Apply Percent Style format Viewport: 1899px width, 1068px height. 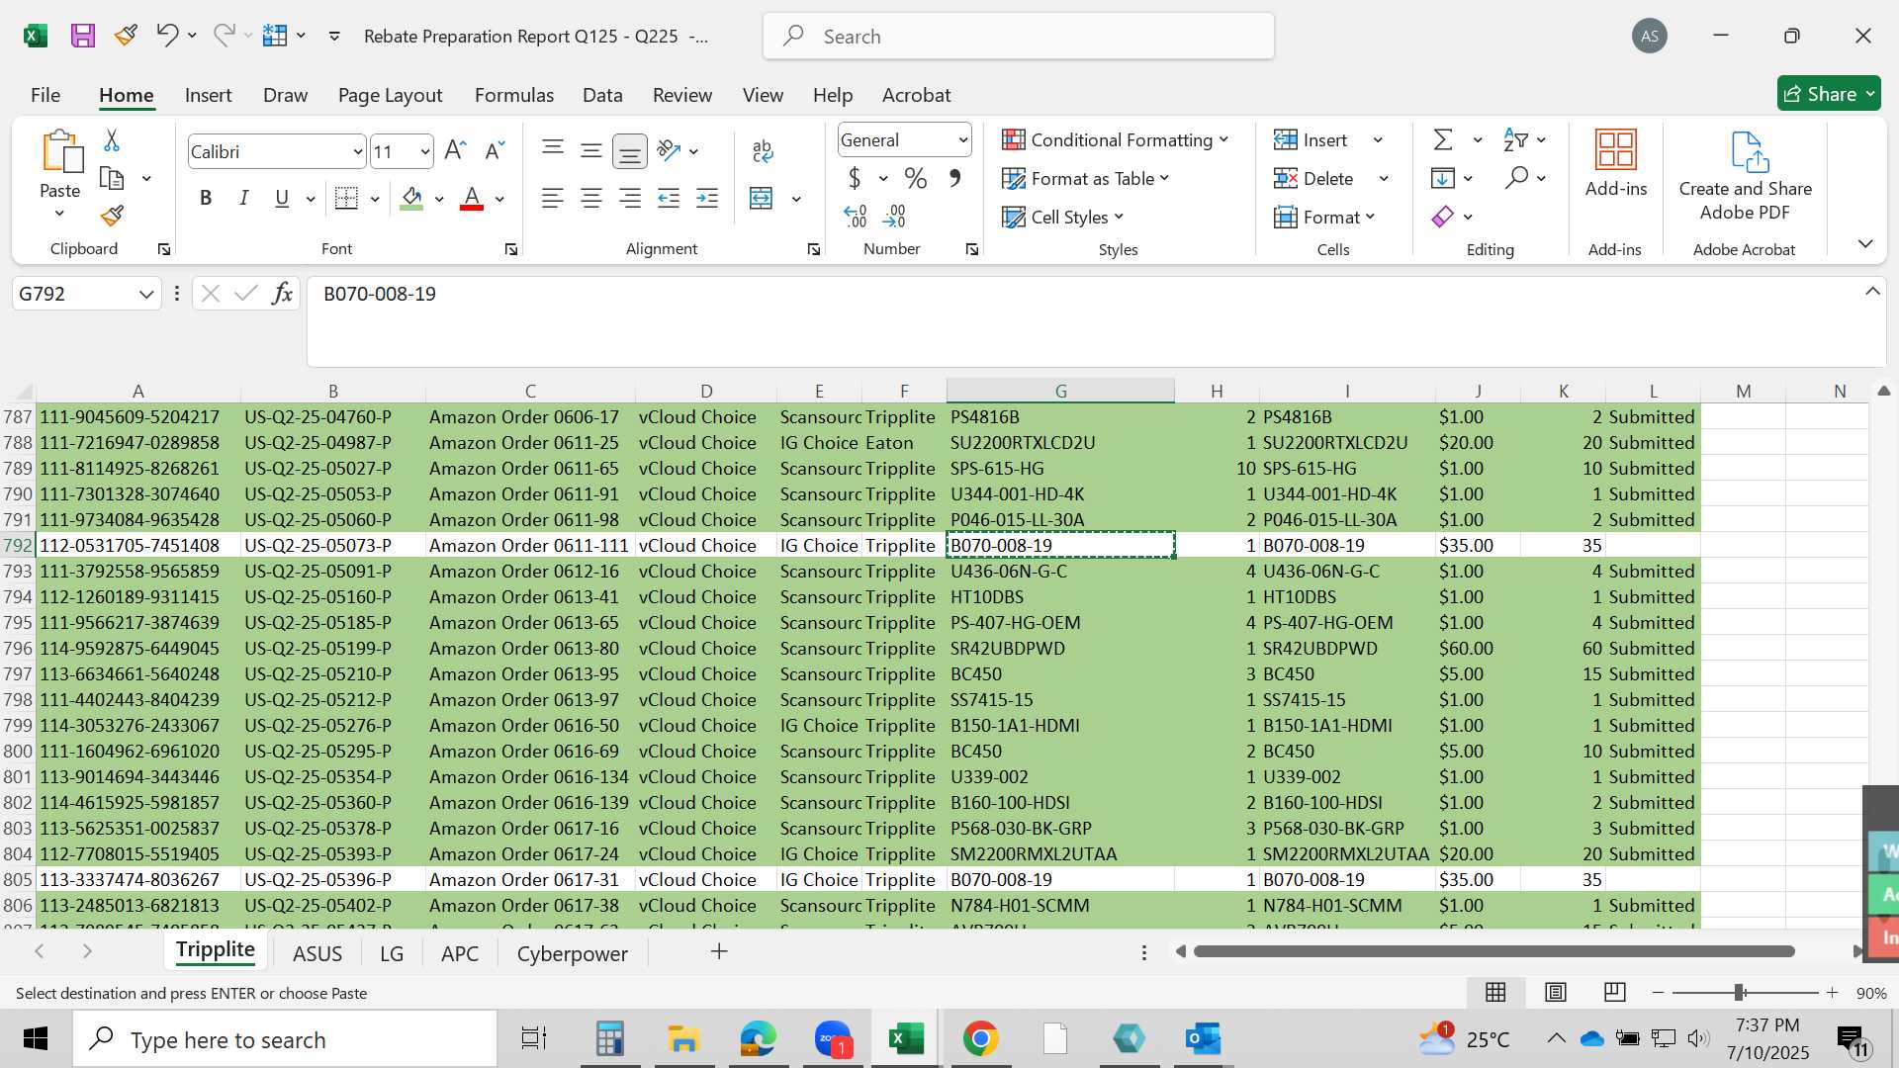tap(916, 178)
